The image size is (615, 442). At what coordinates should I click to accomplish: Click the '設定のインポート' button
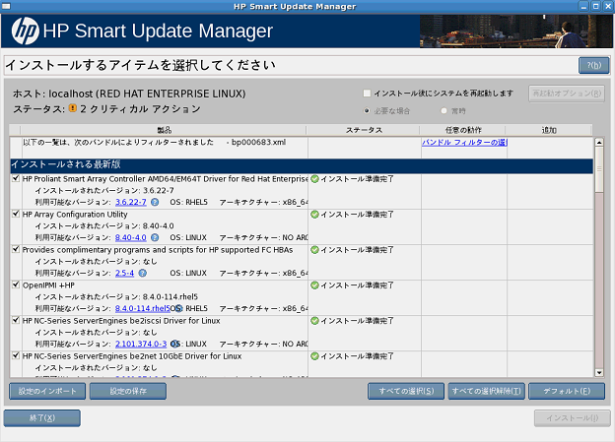coord(46,391)
